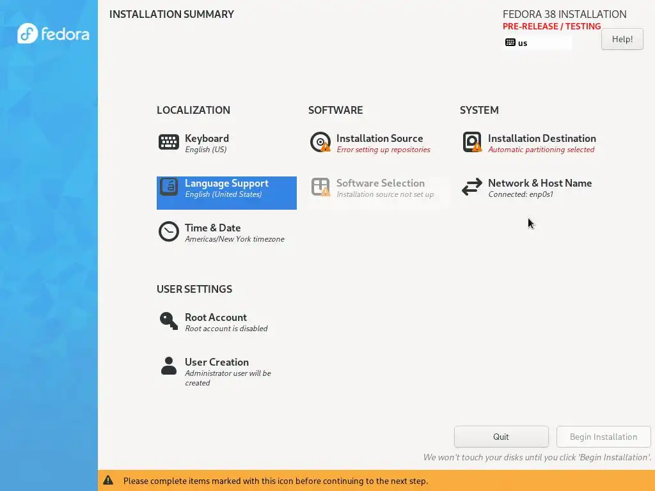Click the Fedora logo in sidebar
This screenshot has height=491, width=655.
[x=53, y=33]
